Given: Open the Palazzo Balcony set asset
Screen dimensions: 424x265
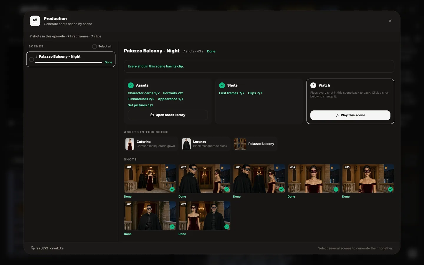Looking at the screenshot, I should 255,144.
